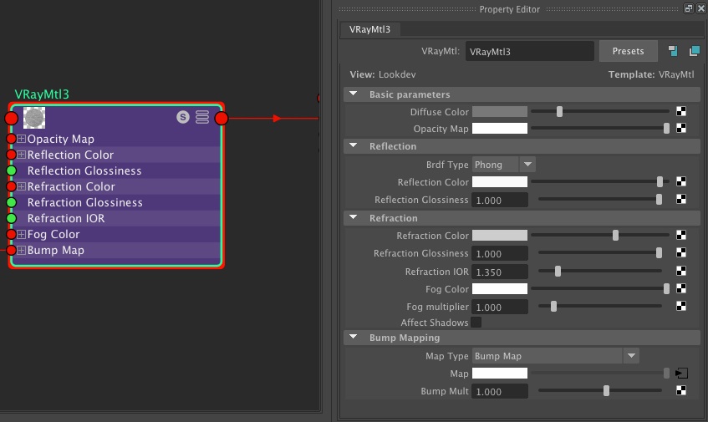Click the Refraction IOR green input port
The width and height of the screenshot is (708, 422).
click(x=12, y=218)
